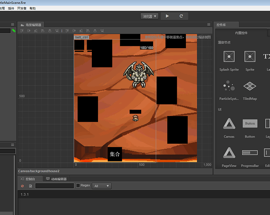Distribute nodes by right edges
The height and width of the screenshot is (215, 270).
[102, 31]
